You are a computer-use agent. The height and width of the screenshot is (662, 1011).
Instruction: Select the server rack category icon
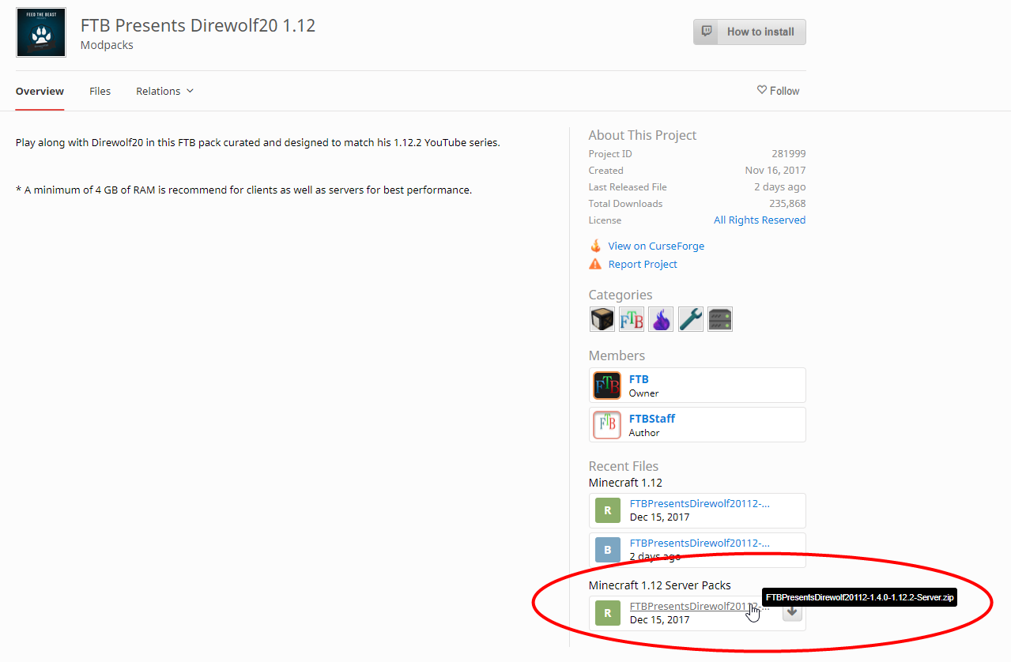(719, 319)
